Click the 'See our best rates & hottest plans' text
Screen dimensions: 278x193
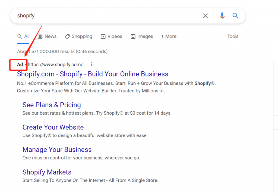(x=96, y=113)
